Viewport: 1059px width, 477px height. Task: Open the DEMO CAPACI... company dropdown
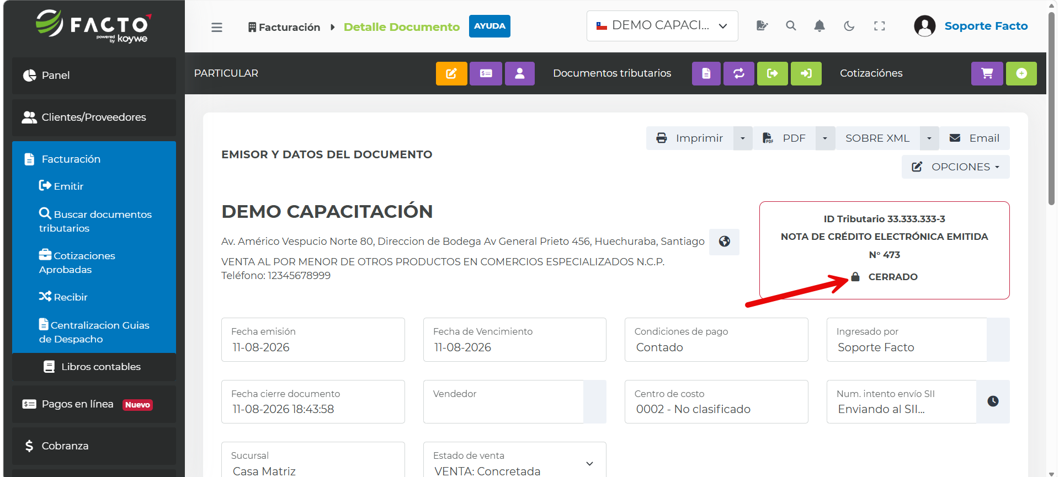pyautogui.click(x=662, y=25)
